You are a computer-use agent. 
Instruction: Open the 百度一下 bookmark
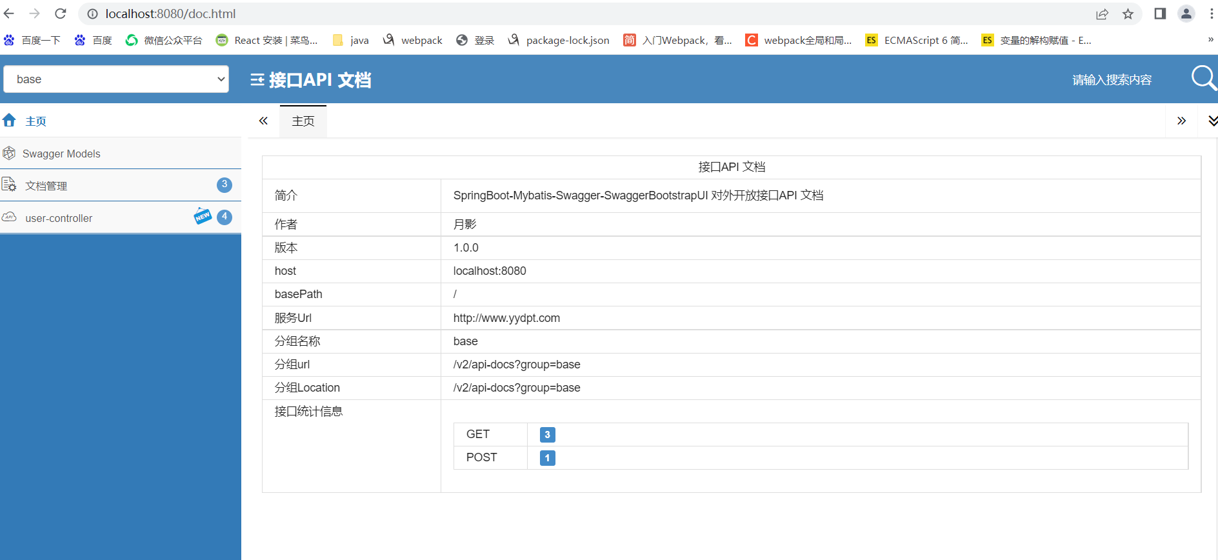[32, 40]
